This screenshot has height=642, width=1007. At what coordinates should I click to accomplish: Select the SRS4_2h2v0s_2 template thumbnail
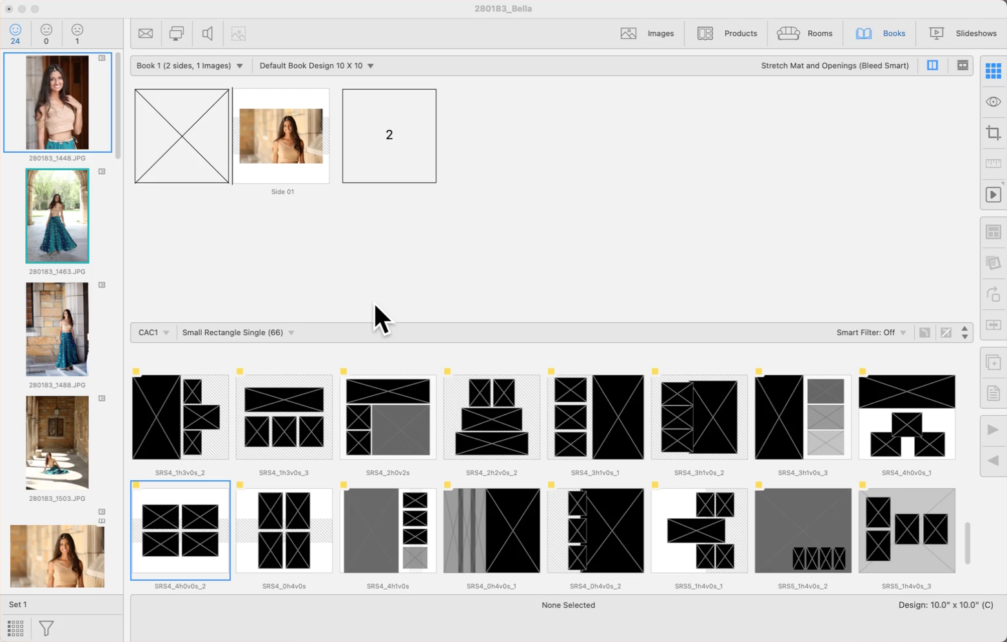[491, 417]
